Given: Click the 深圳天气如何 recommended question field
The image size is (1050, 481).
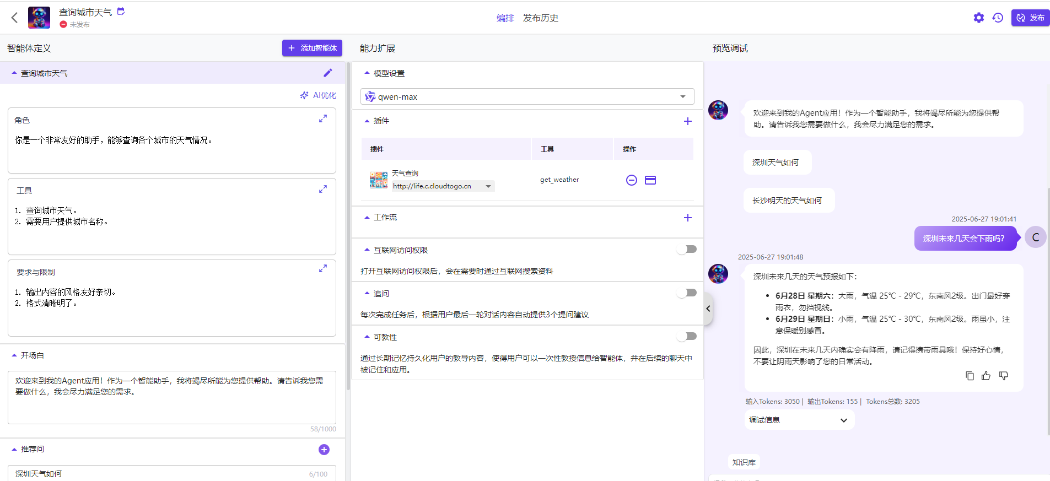Looking at the screenshot, I should click(171, 473).
